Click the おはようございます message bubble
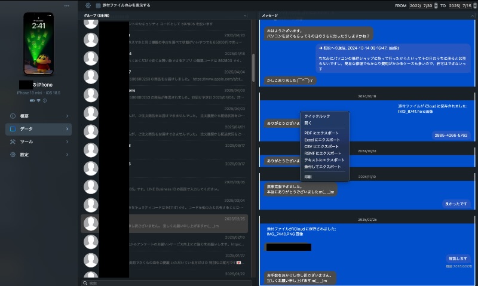This screenshot has width=478, height=286. click(318, 33)
